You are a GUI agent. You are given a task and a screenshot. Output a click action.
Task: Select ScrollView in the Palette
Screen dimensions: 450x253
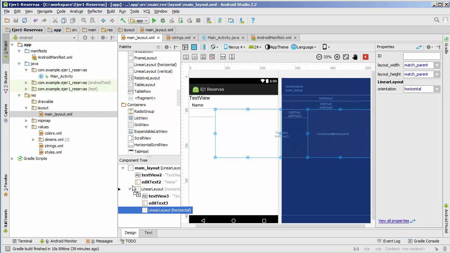coord(142,138)
